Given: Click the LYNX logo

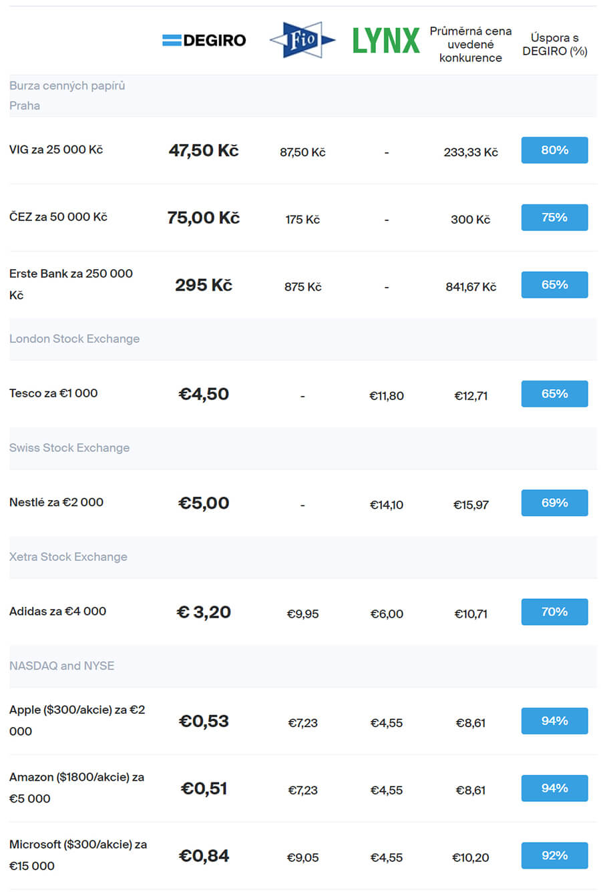Looking at the screenshot, I should pos(386,40).
